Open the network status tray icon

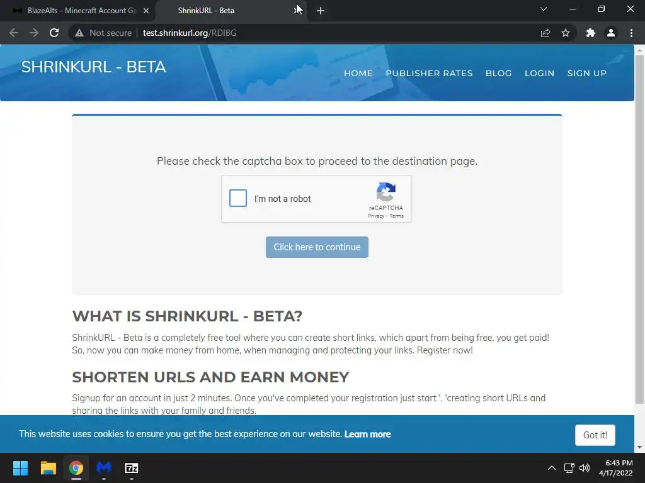569,468
